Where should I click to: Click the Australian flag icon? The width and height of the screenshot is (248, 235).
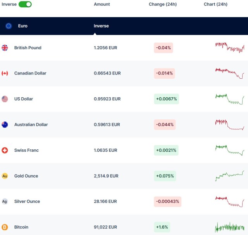click(5, 124)
